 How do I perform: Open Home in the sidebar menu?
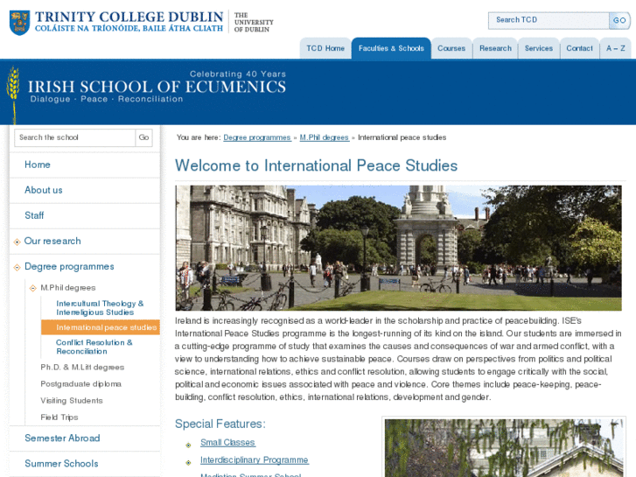pos(38,165)
